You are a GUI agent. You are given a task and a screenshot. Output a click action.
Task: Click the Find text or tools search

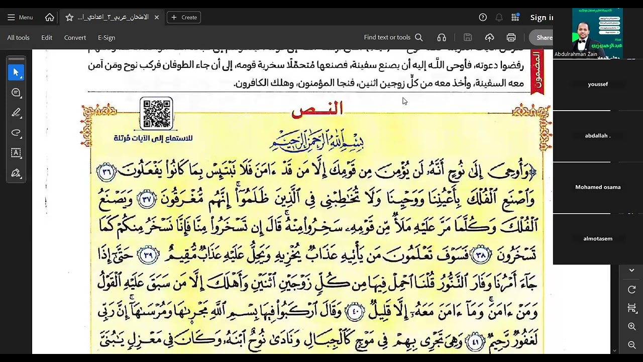(393, 37)
